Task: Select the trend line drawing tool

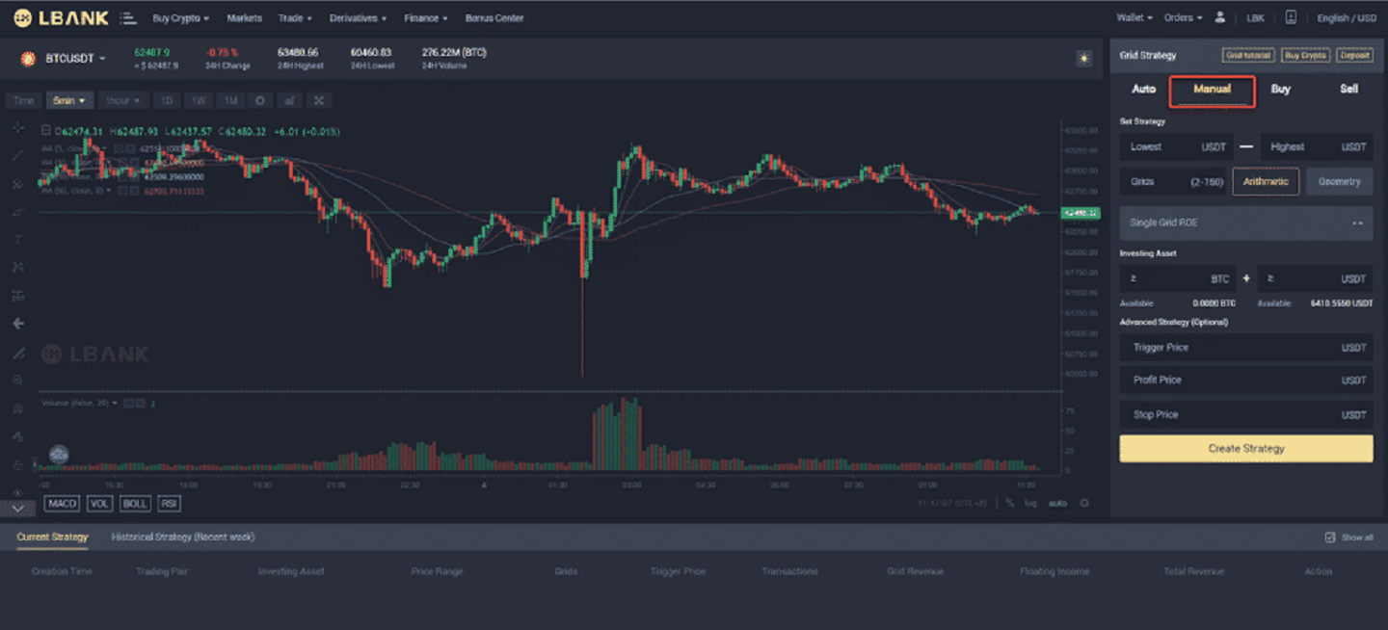Action: tap(16, 154)
